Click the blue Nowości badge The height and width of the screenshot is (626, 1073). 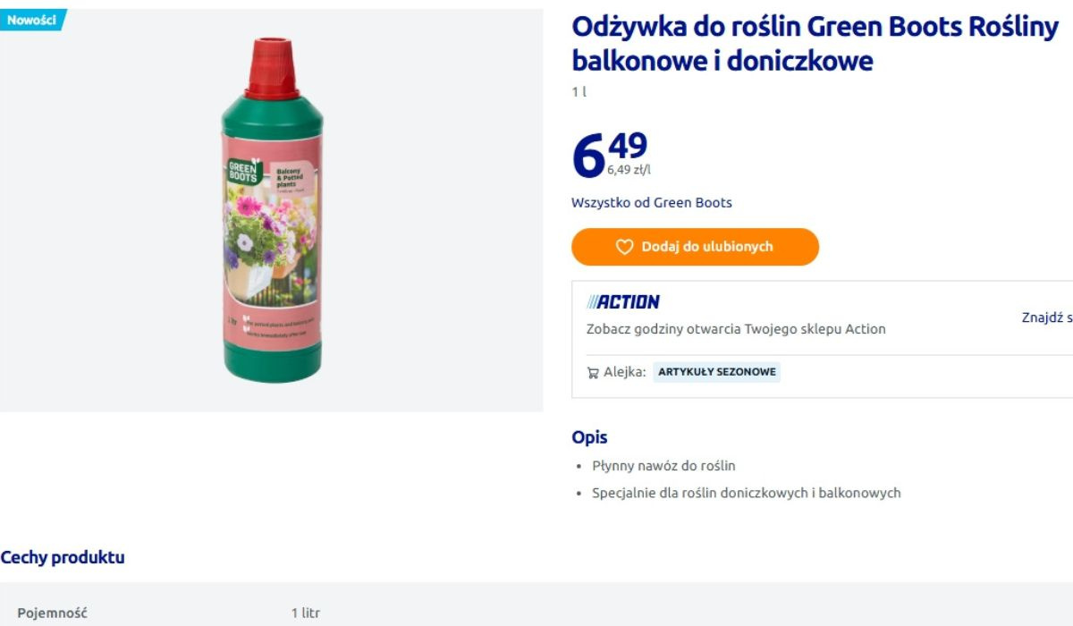32,20
